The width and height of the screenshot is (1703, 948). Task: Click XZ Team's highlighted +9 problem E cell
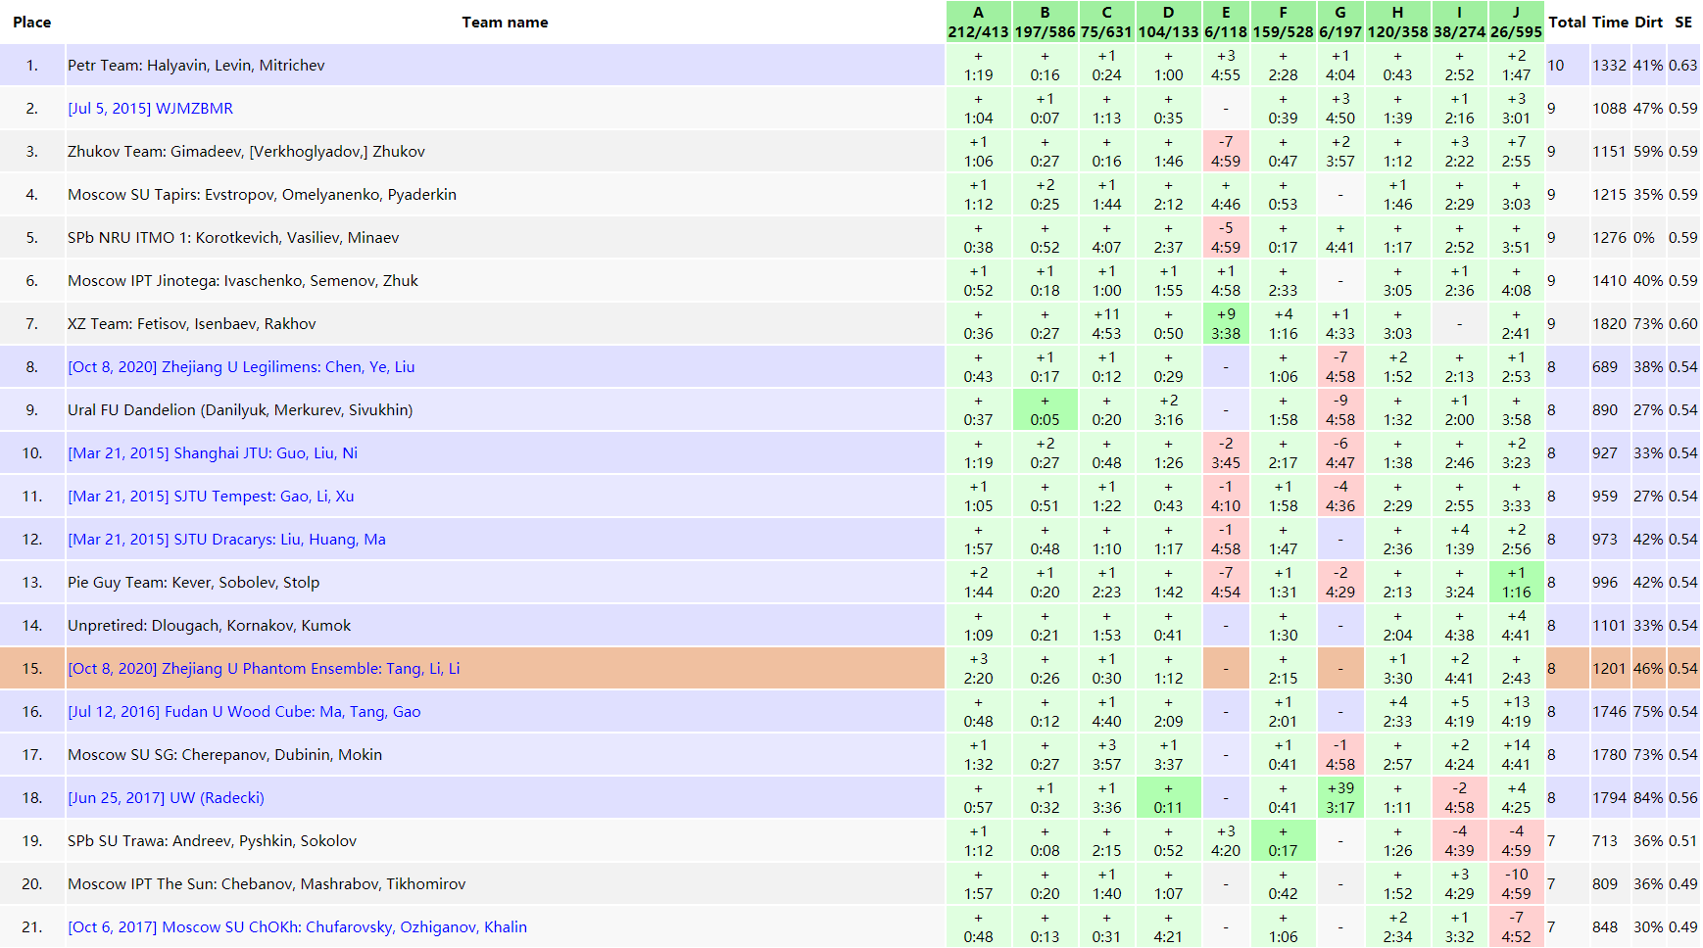(x=1225, y=324)
